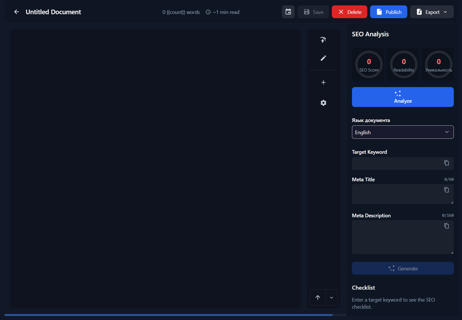Copy the Meta Title using its copy icon
The height and width of the screenshot is (320, 462).
[x=446, y=190]
